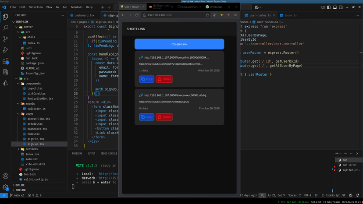Image resolution: width=363 pixels, height=204 pixels.
Task: Click link icon of first short link card
Action: point(141,57)
